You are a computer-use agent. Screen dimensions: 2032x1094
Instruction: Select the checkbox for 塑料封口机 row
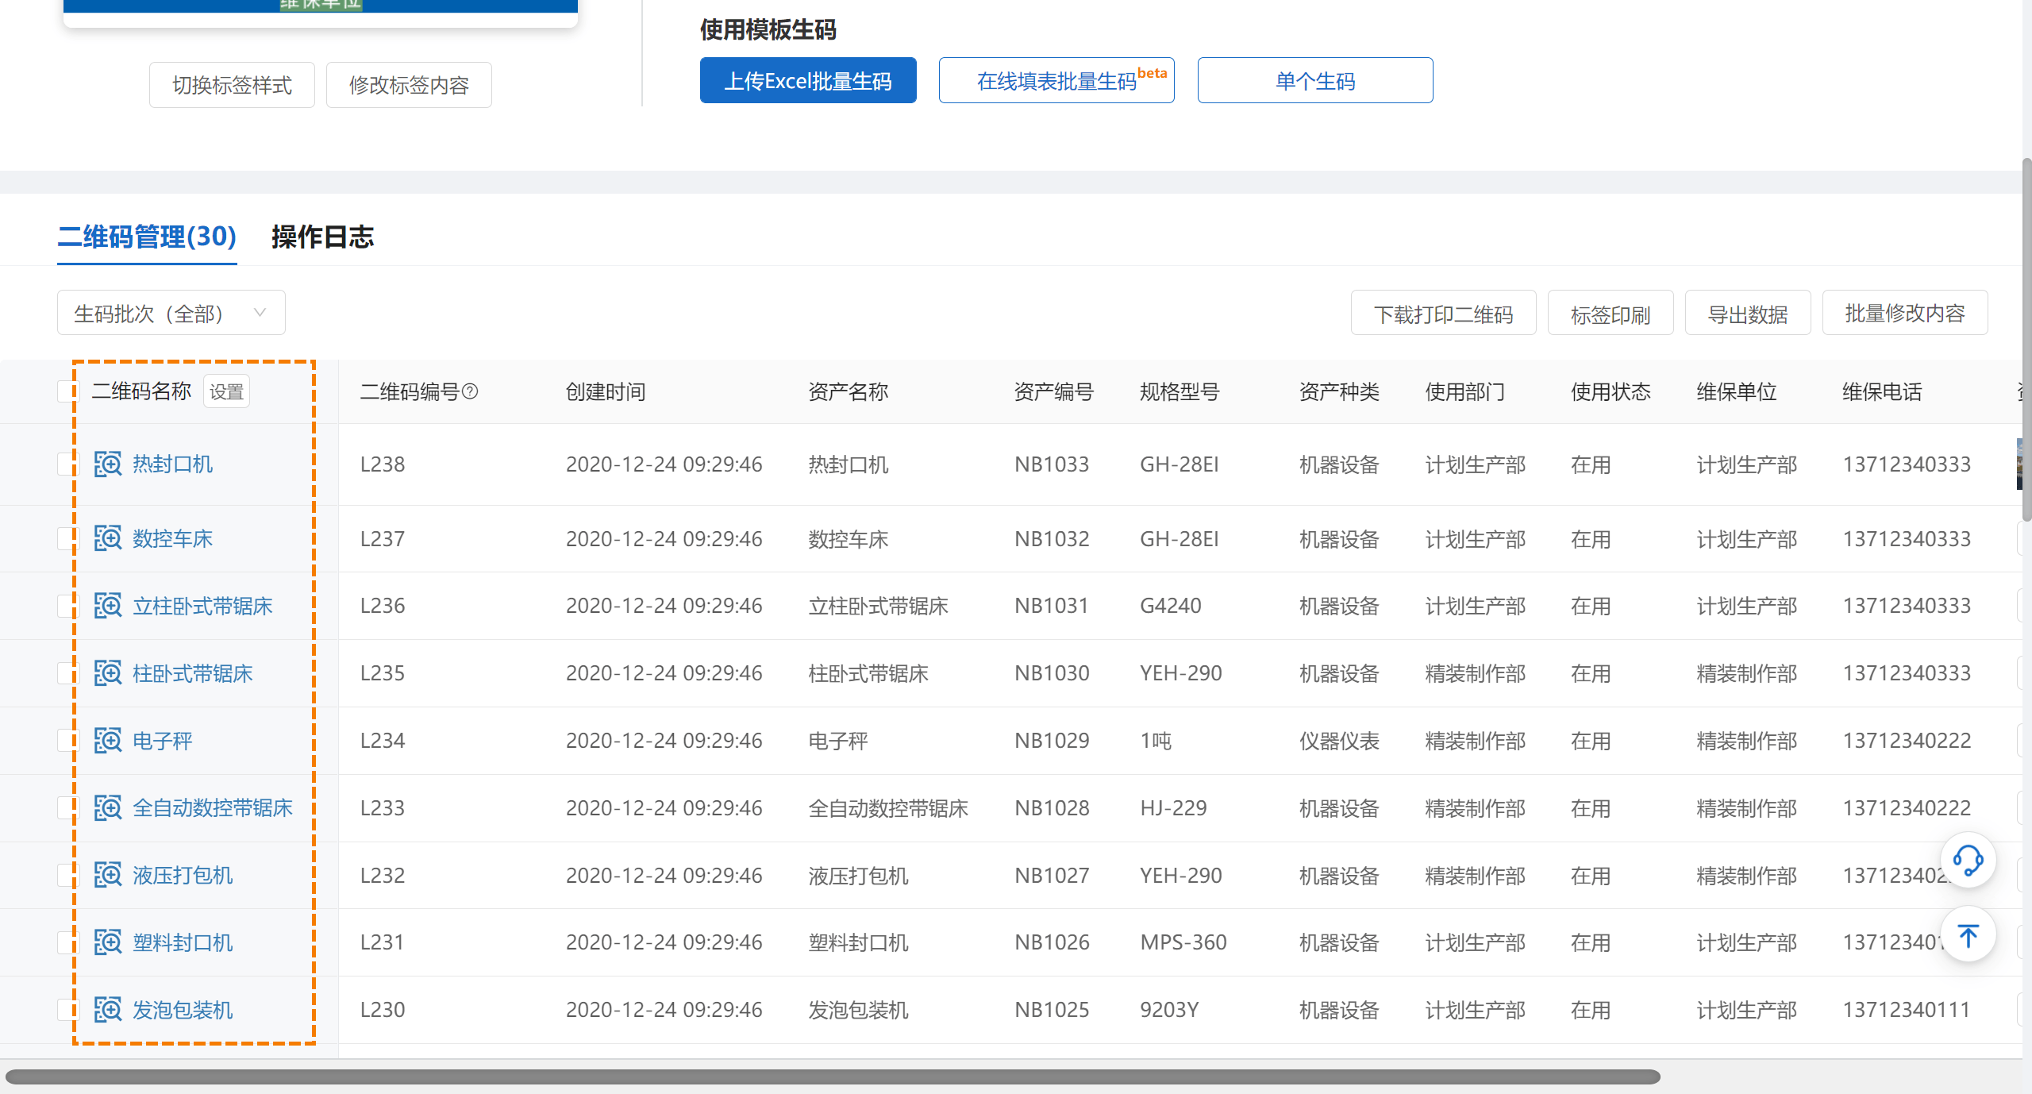coord(66,942)
